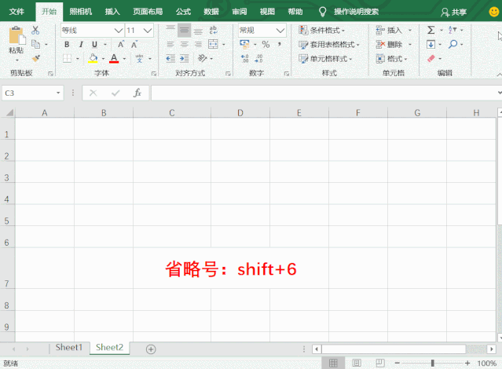Decrease decimal places icon
This screenshot has width=502, height=369.
(258, 59)
